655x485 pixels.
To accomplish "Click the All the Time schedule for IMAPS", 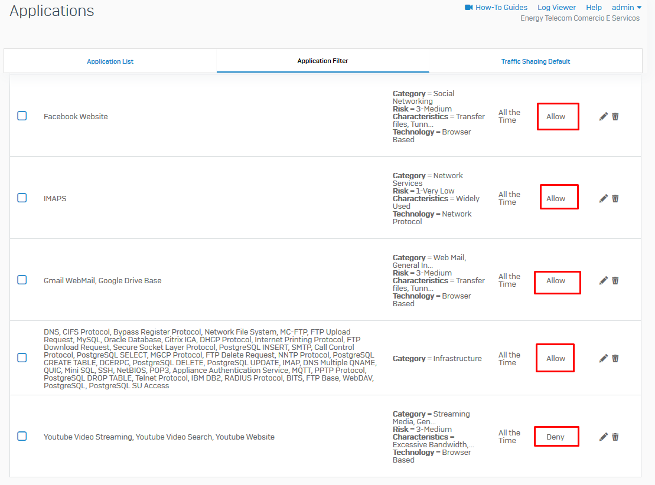I will click(509, 198).
